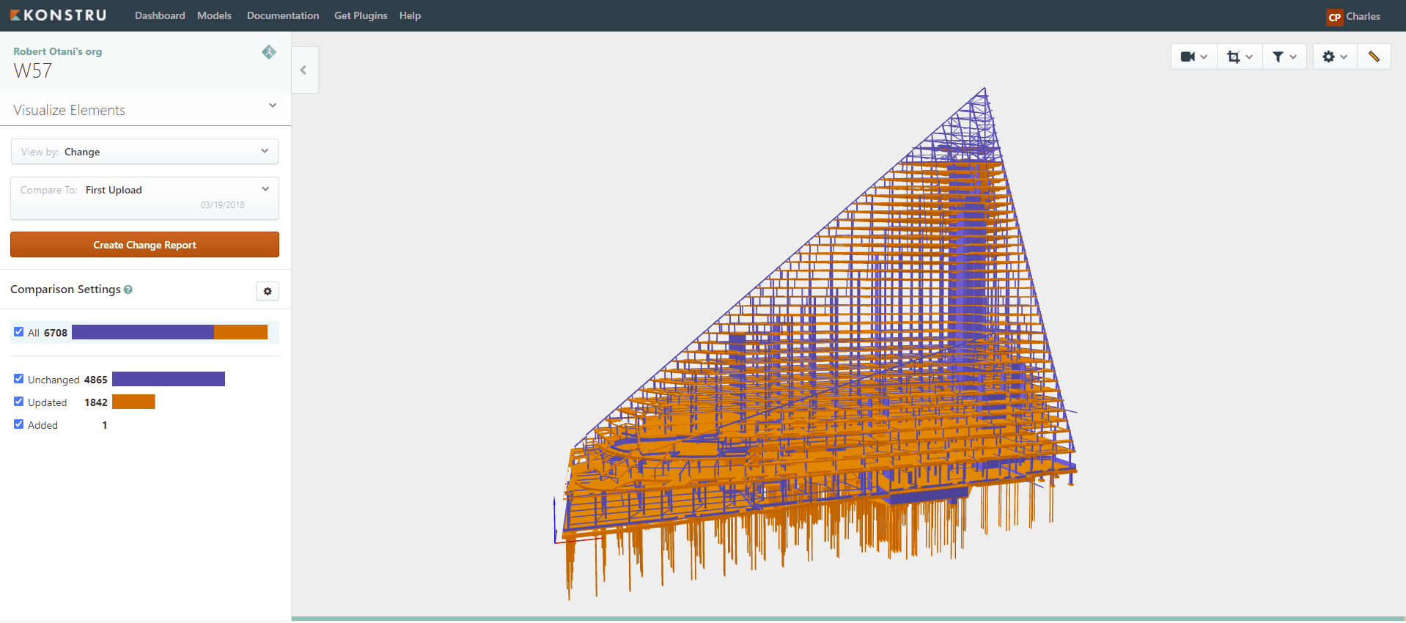Collapse the left sidebar panel arrow

point(303,70)
